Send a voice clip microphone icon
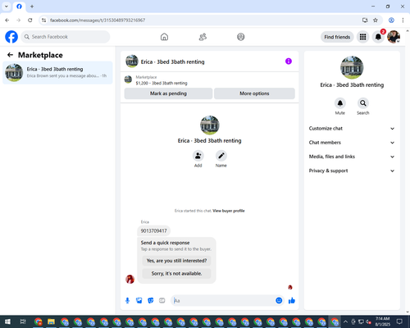 click(127, 301)
